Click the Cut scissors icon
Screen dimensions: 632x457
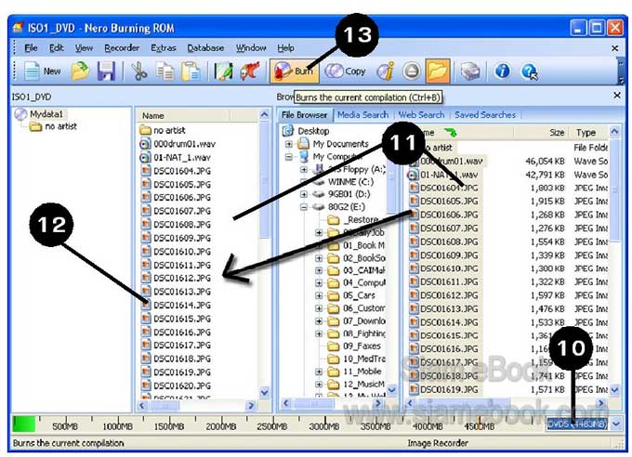pos(139,72)
